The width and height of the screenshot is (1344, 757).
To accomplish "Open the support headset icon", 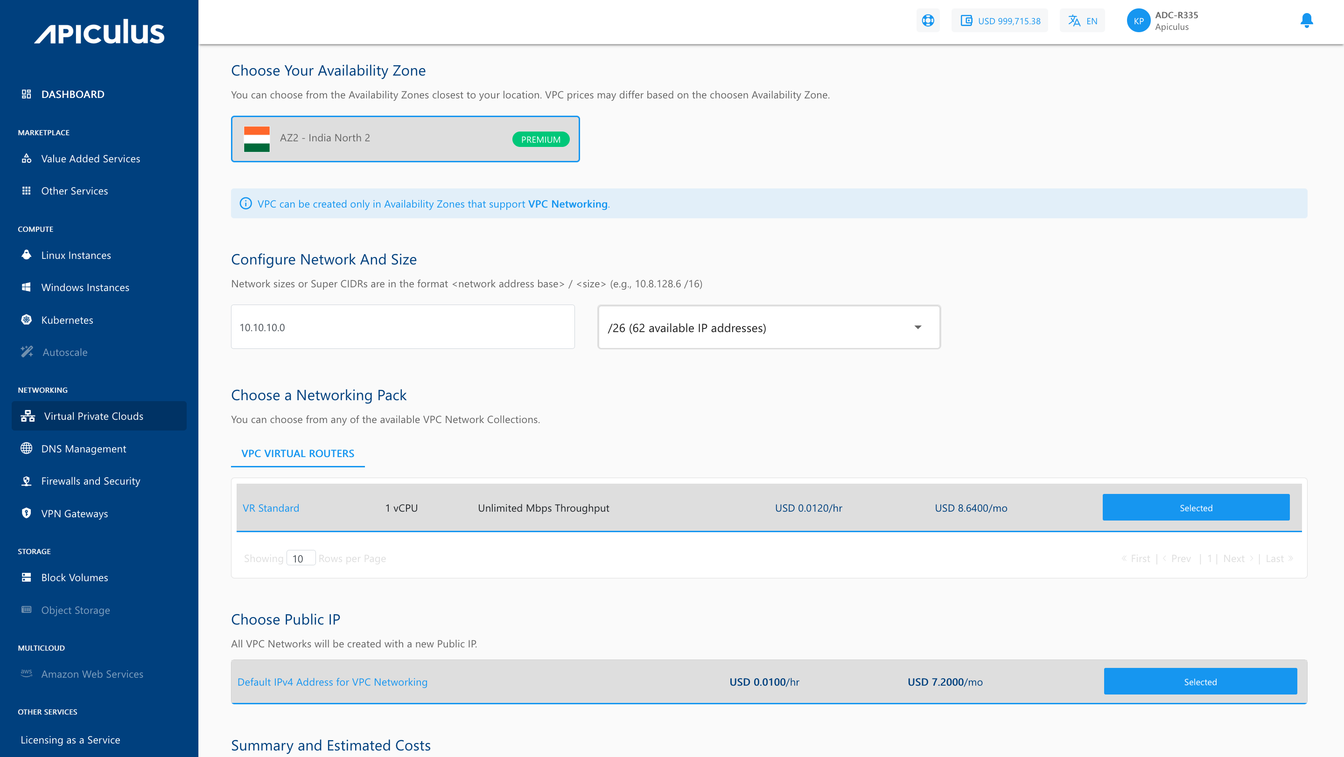I will click(x=928, y=21).
